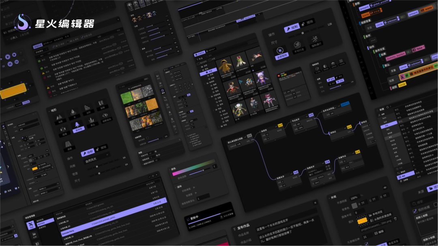Choose the highlighted 全面阻挡 blocking mode
The width and height of the screenshot is (438, 246).
281,52
